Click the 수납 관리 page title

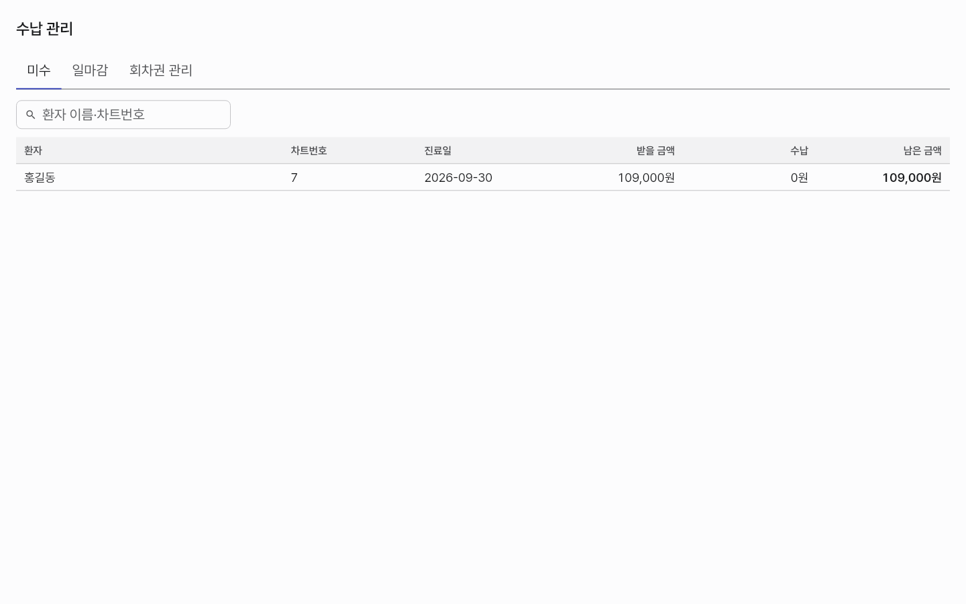[44, 29]
